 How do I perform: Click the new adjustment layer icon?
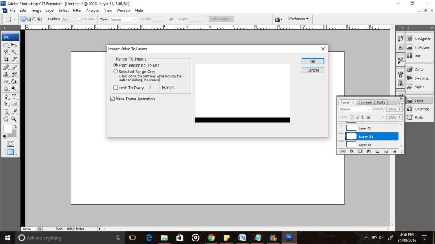coord(369,151)
